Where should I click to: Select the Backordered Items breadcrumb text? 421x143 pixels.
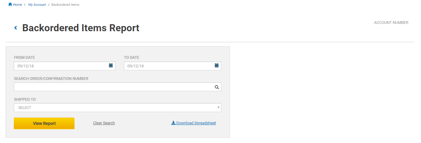click(65, 5)
